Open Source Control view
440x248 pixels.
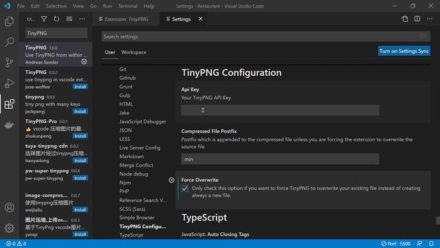point(9,63)
